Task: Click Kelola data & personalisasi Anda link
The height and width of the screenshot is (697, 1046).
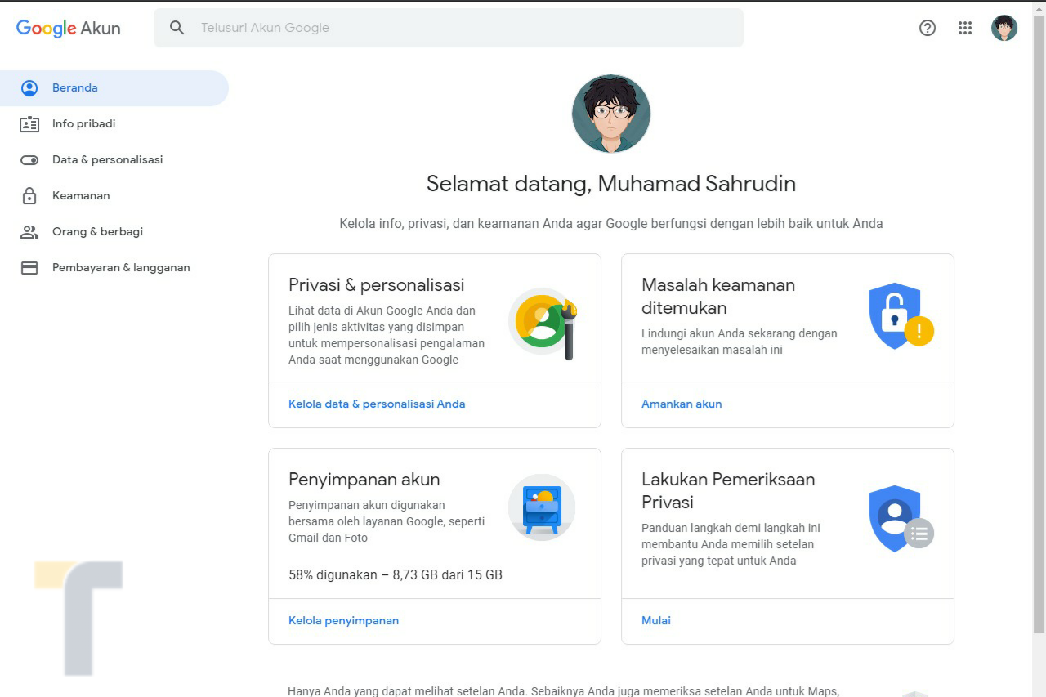Action: point(377,404)
